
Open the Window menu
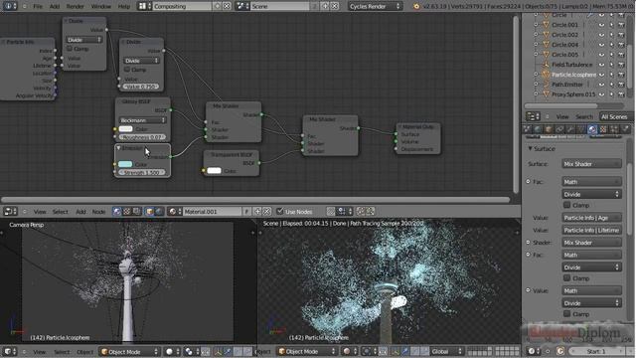(x=101, y=7)
